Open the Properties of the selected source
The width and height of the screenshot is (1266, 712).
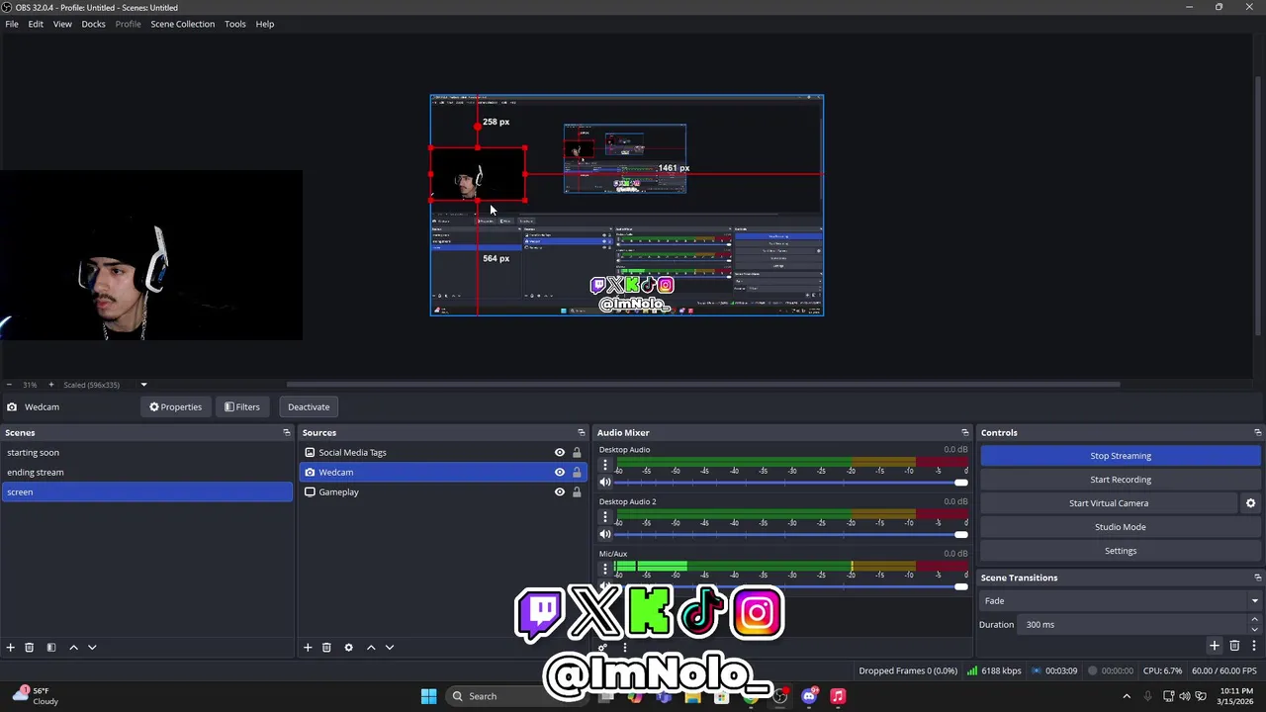coord(175,407)
